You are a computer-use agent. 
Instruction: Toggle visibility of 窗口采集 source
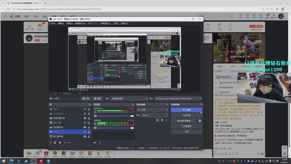click(85, 123)
